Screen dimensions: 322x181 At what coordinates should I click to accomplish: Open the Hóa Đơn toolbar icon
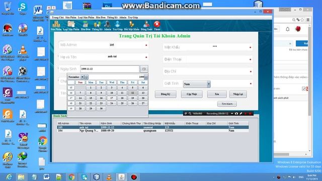[86, 26]
